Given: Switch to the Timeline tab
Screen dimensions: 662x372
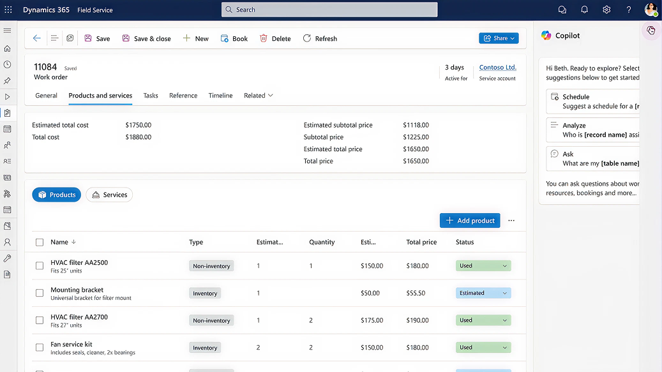Looking at the screenshot, I should pyautogui.click(x=220, y=96).
